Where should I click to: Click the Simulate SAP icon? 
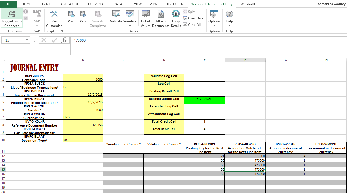pos(130,14)
